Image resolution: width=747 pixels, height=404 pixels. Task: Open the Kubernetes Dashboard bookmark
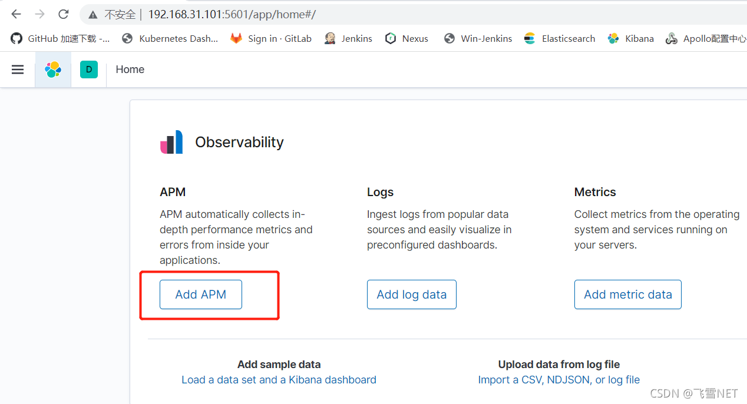(x=127, y=38)
